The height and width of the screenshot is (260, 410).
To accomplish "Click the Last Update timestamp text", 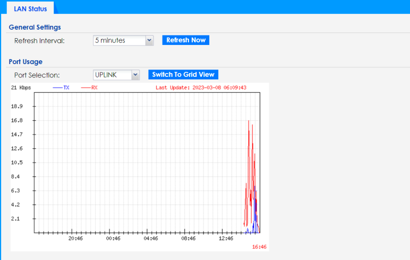I will pos(200,88).
